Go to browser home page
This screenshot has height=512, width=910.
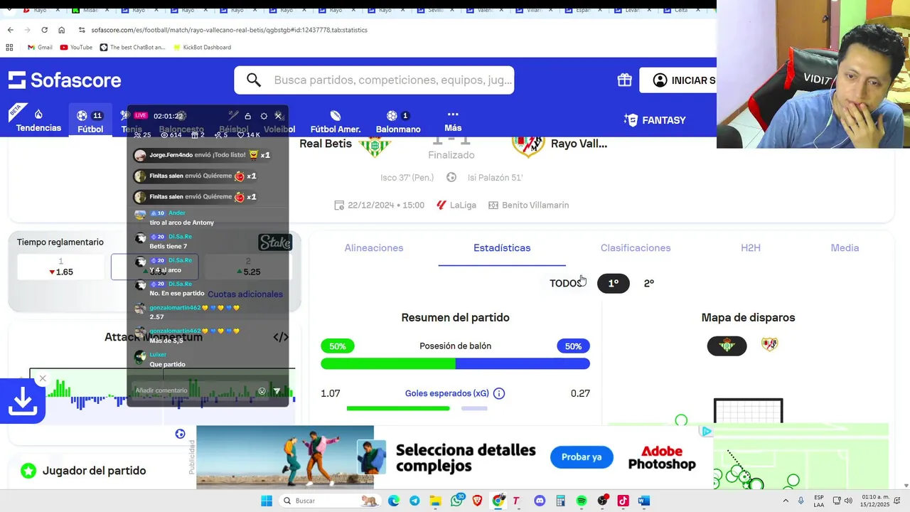[x=61, y=30]
